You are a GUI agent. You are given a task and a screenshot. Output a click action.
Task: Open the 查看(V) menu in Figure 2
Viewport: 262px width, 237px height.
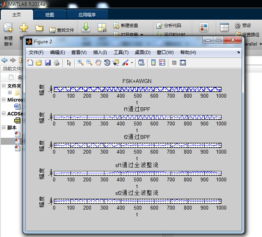tap(79, 52)
